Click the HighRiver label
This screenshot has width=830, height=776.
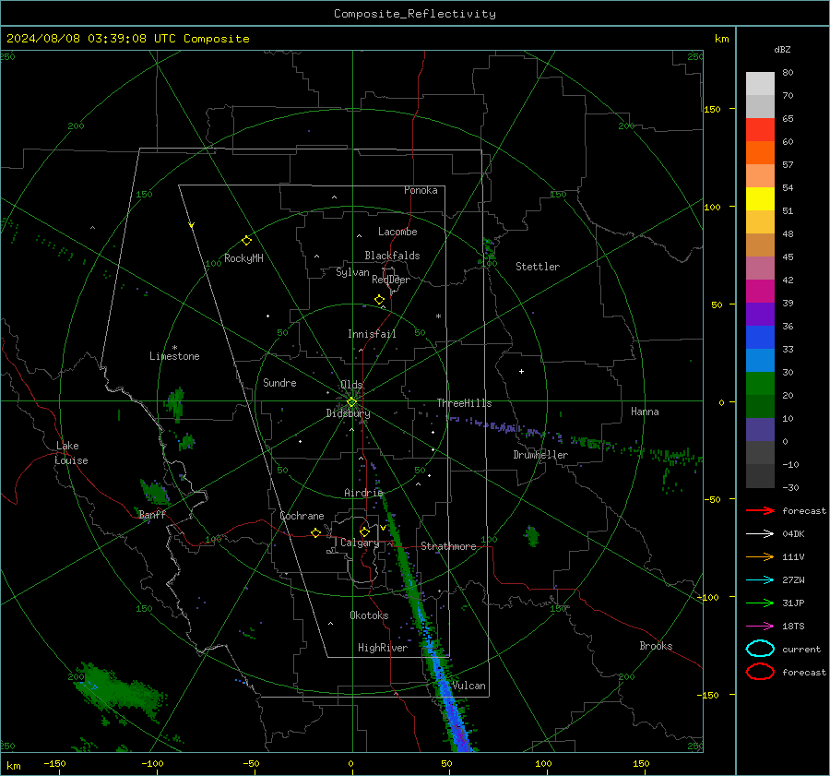click(x=383, y=648)
